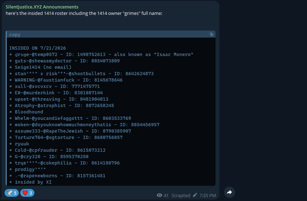Click the 'Seige1414 (no email)' line
The width and height of the screenshot is (307, 201).
tap(40, 67)
